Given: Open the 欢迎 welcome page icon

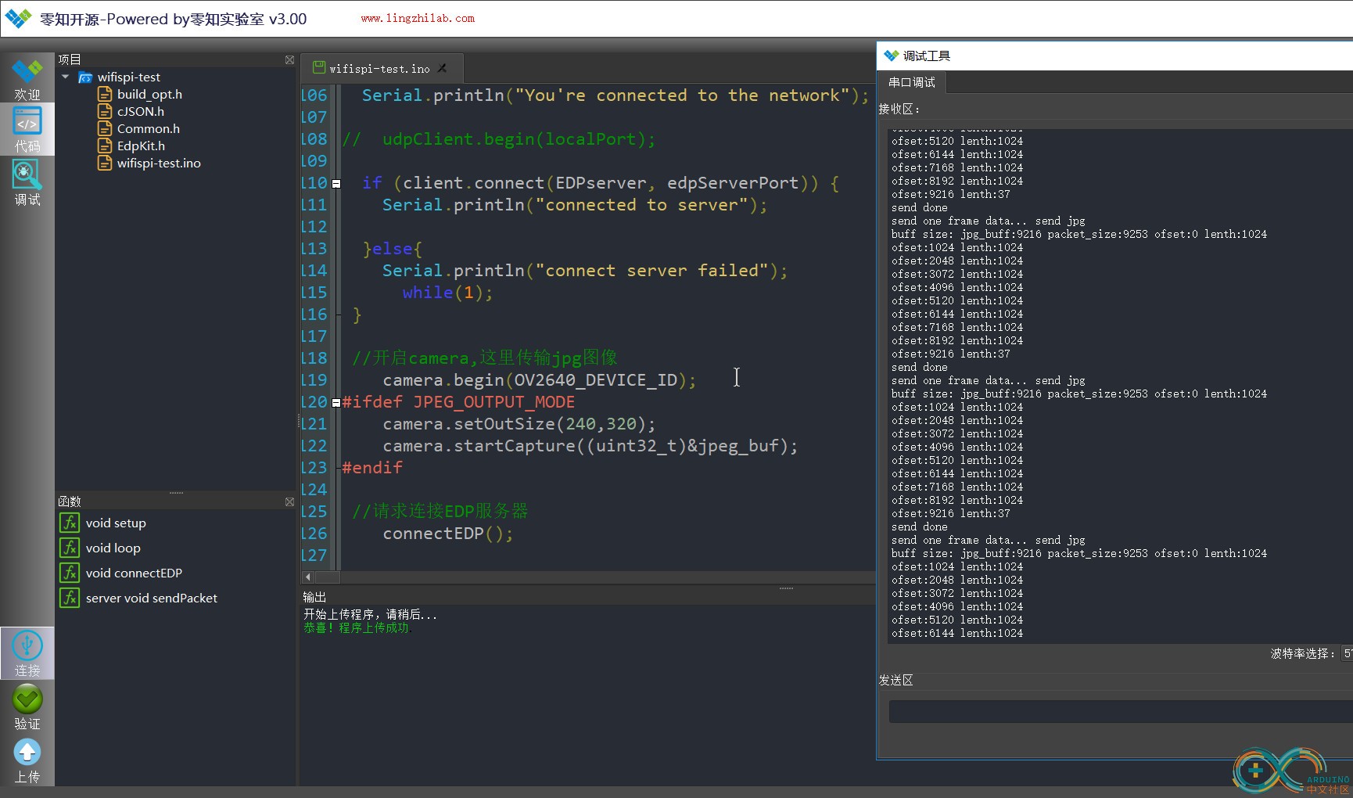Looking at the screenshot, I should [27, 79].
